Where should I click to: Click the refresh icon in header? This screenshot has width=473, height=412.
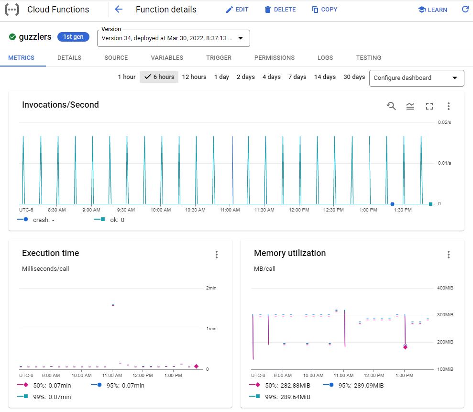pyautogui.click(x=465, y=10)
